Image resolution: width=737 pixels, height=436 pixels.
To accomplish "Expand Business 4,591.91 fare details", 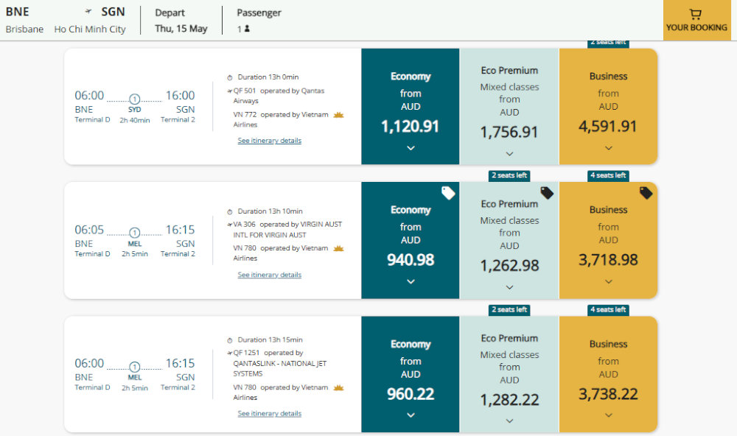I will [x=608, y=148].
